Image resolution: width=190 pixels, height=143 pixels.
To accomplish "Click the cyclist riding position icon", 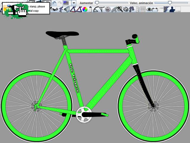I will [x=61, y=10].
